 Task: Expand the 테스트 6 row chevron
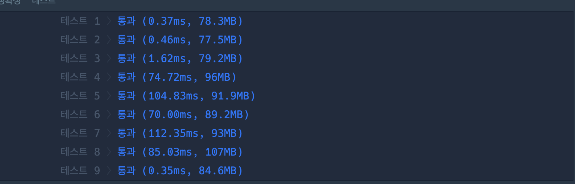pos(109,115)
